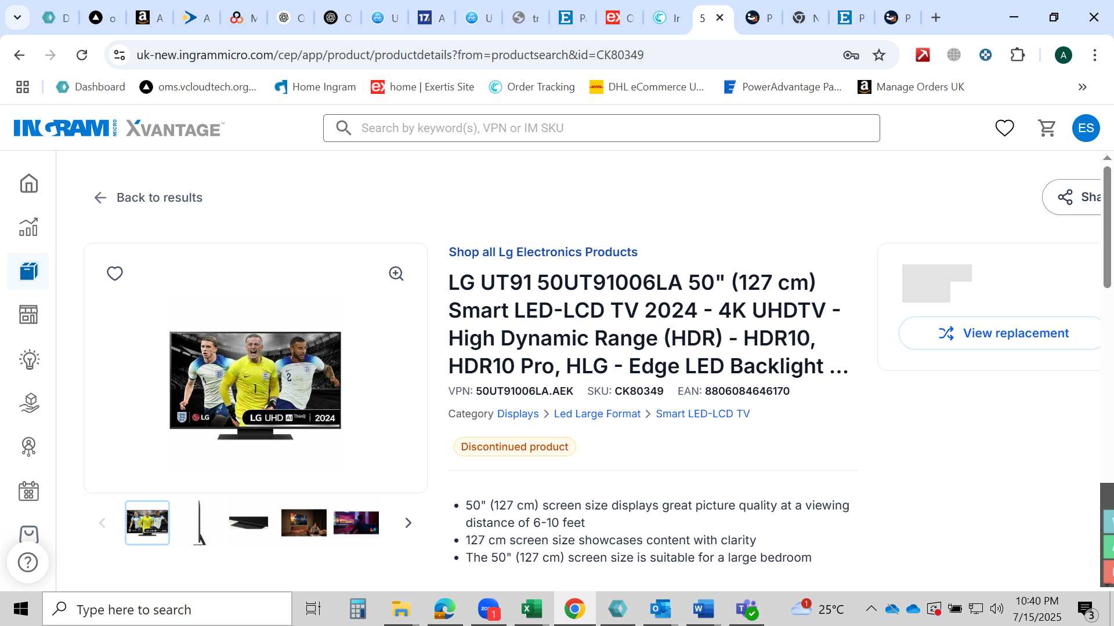Select the first TV front view thumbnail
Image resolution: width=1114 pixels, height=626 pixels.
[147, 523]
